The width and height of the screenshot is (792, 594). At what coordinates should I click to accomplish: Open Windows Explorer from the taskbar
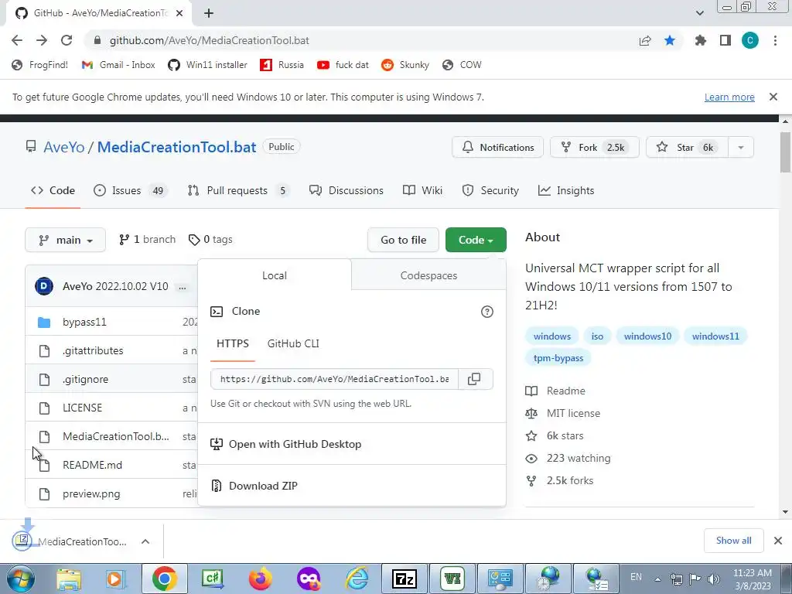(69, 579)
